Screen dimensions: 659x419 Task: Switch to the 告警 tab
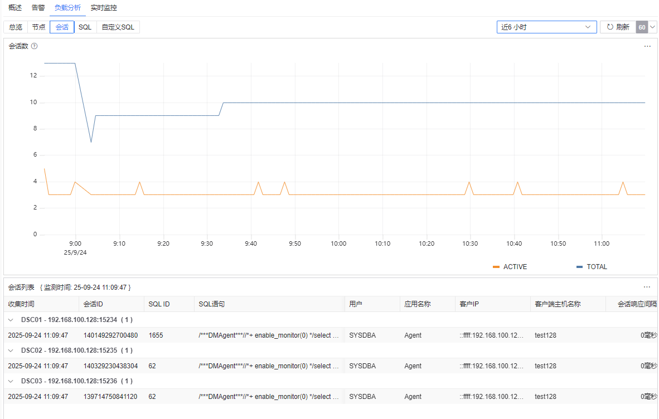pyautogui.click(x=38, y=8)
